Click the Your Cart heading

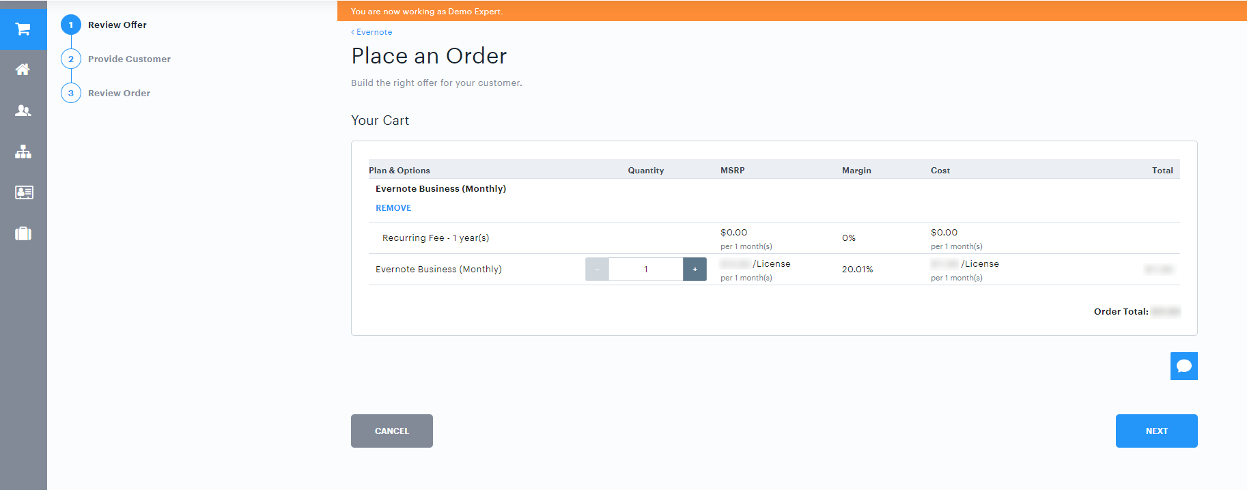[x=380, y=121]
